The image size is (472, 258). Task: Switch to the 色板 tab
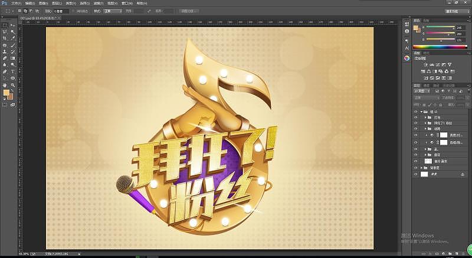[426, 20]
